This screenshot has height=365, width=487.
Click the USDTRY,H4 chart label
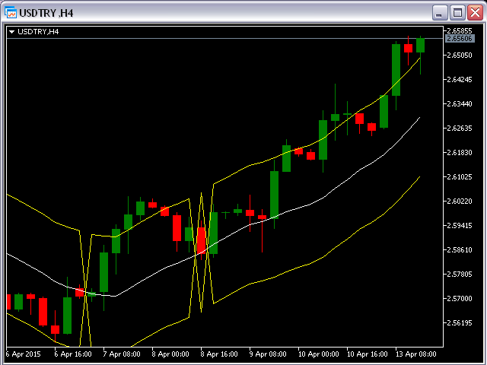38,32
